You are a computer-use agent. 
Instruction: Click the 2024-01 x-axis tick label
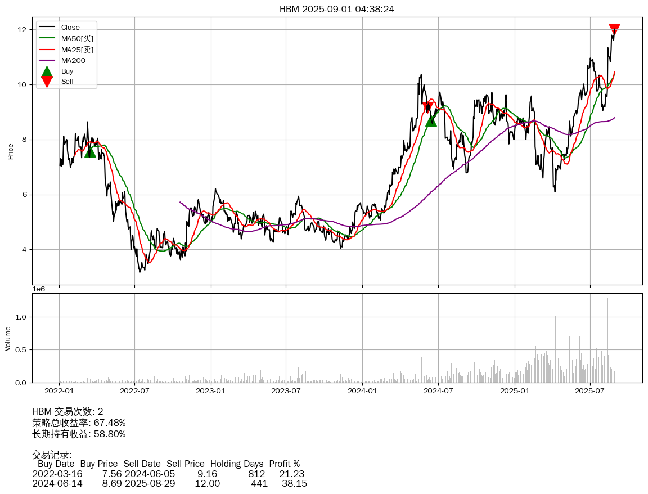362,390
